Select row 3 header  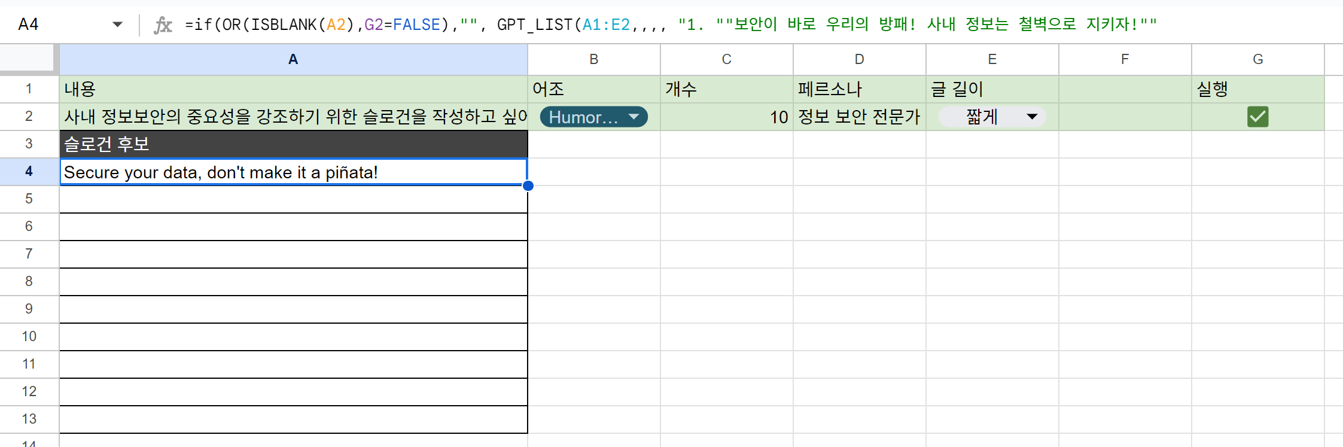click(29, 144)
